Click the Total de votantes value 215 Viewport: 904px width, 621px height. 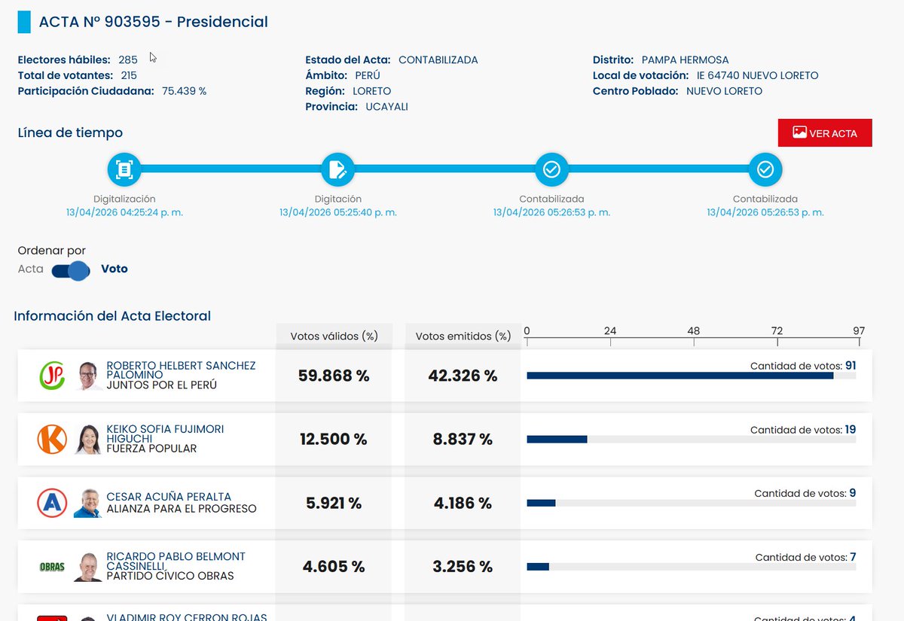(x=129, y=75)
